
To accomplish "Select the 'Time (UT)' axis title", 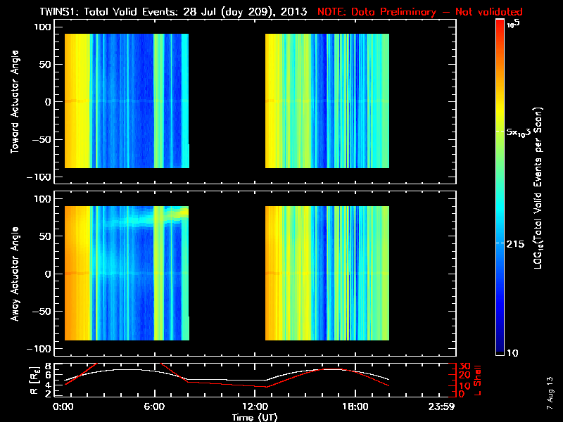I will pyautogui.click(x=255, y=417).
